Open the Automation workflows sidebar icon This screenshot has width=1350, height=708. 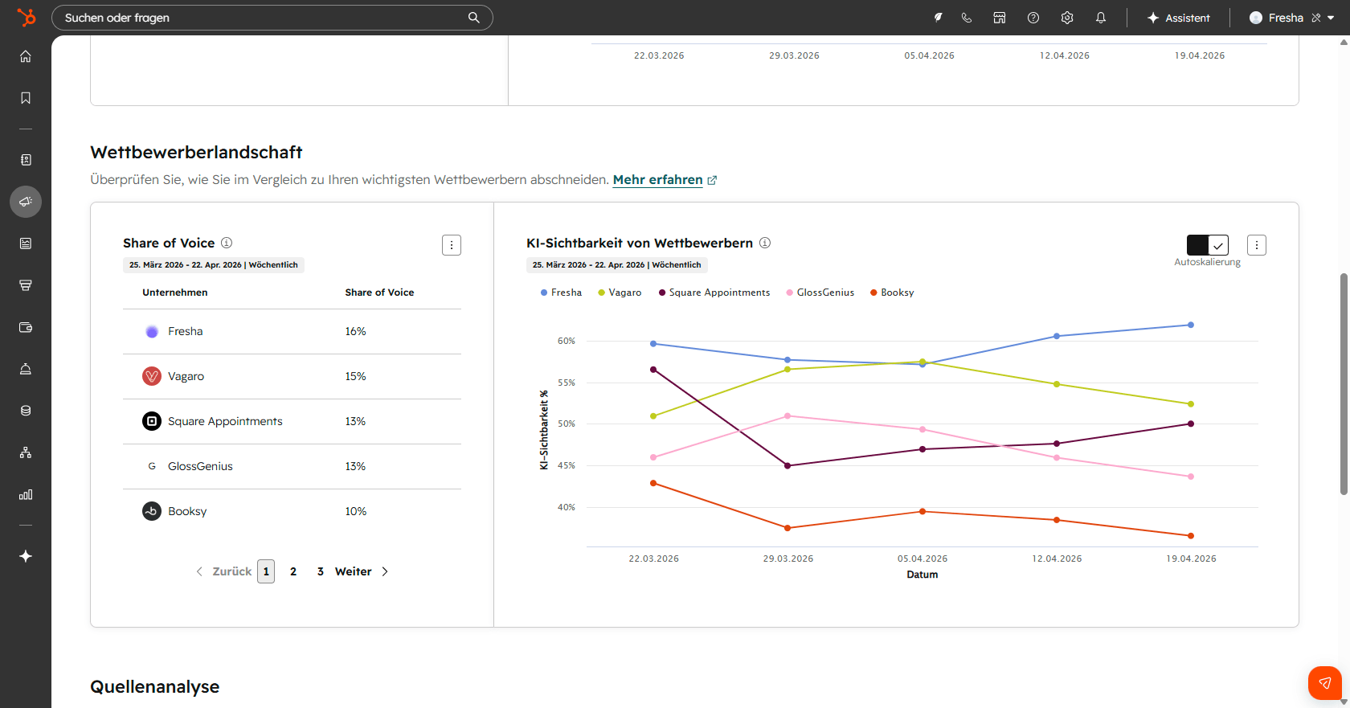[26, 452]
